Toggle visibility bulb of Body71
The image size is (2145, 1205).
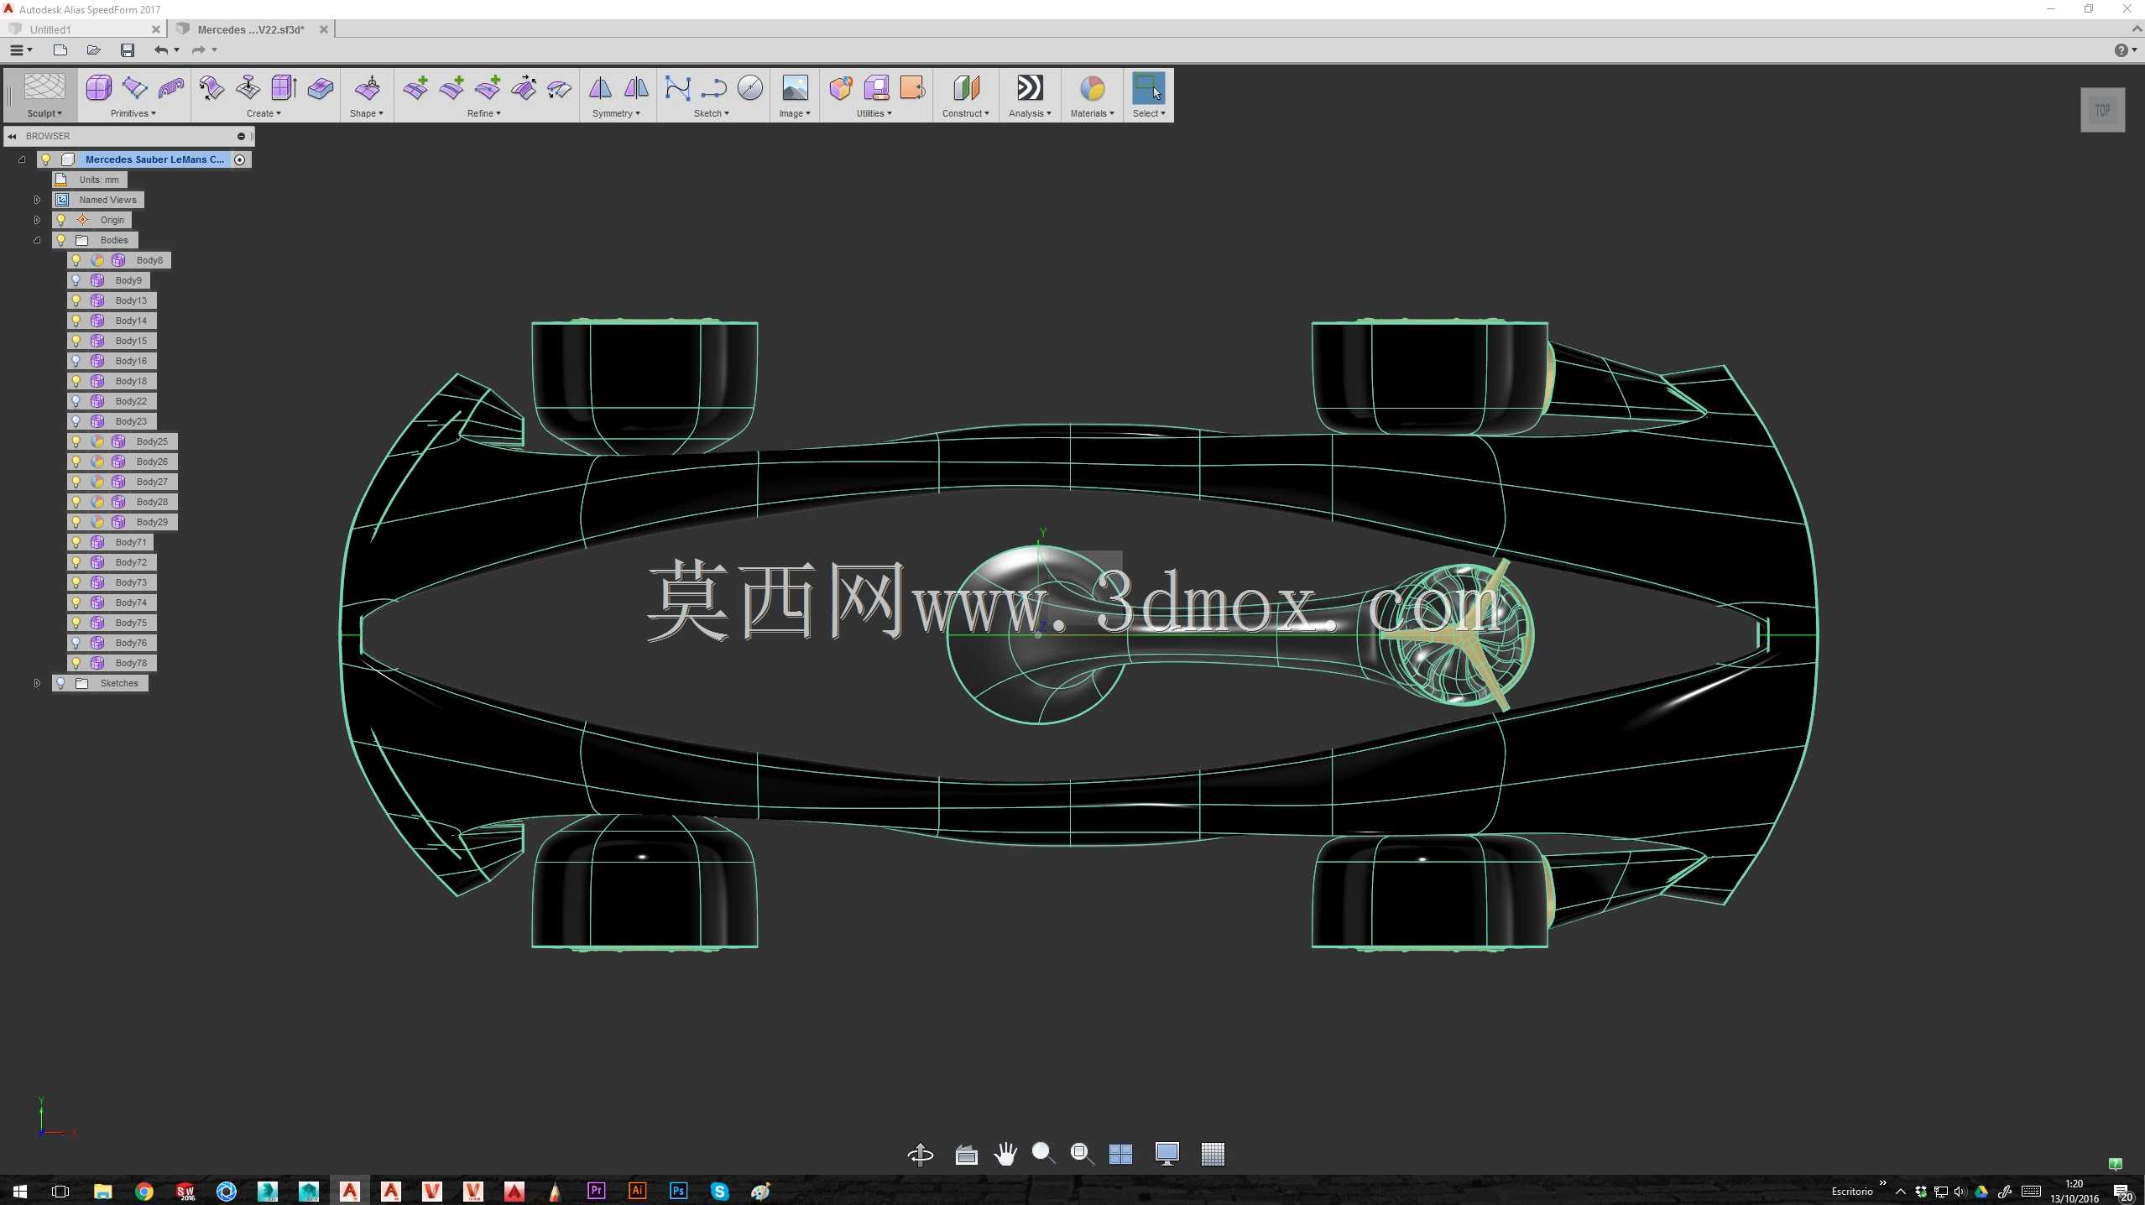tap(76, 542)
